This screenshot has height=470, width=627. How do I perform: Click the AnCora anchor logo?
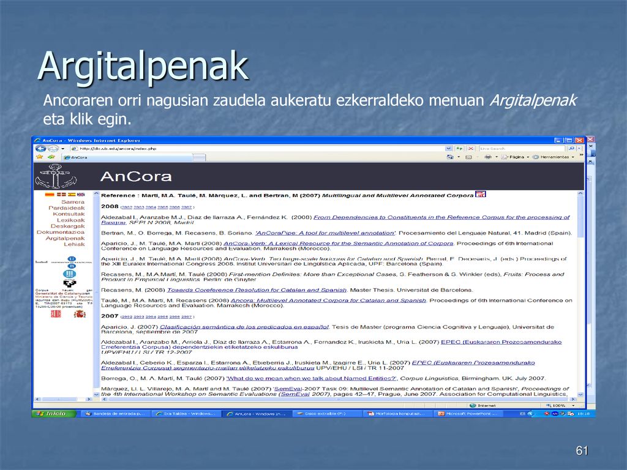point(56,176)
